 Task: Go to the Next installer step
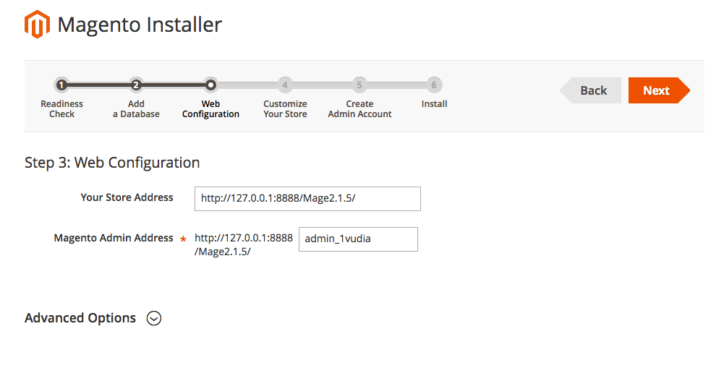click(659, 90)
